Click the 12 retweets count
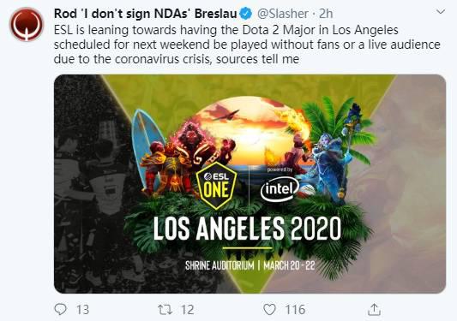Image resolution: width=457 pixels, height=321 pixels. (188, 310)
